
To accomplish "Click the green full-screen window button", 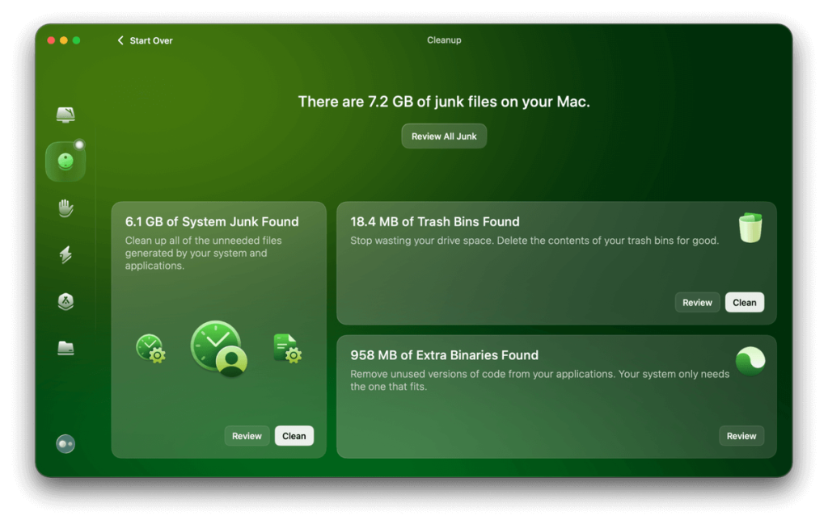I will 76,40.
